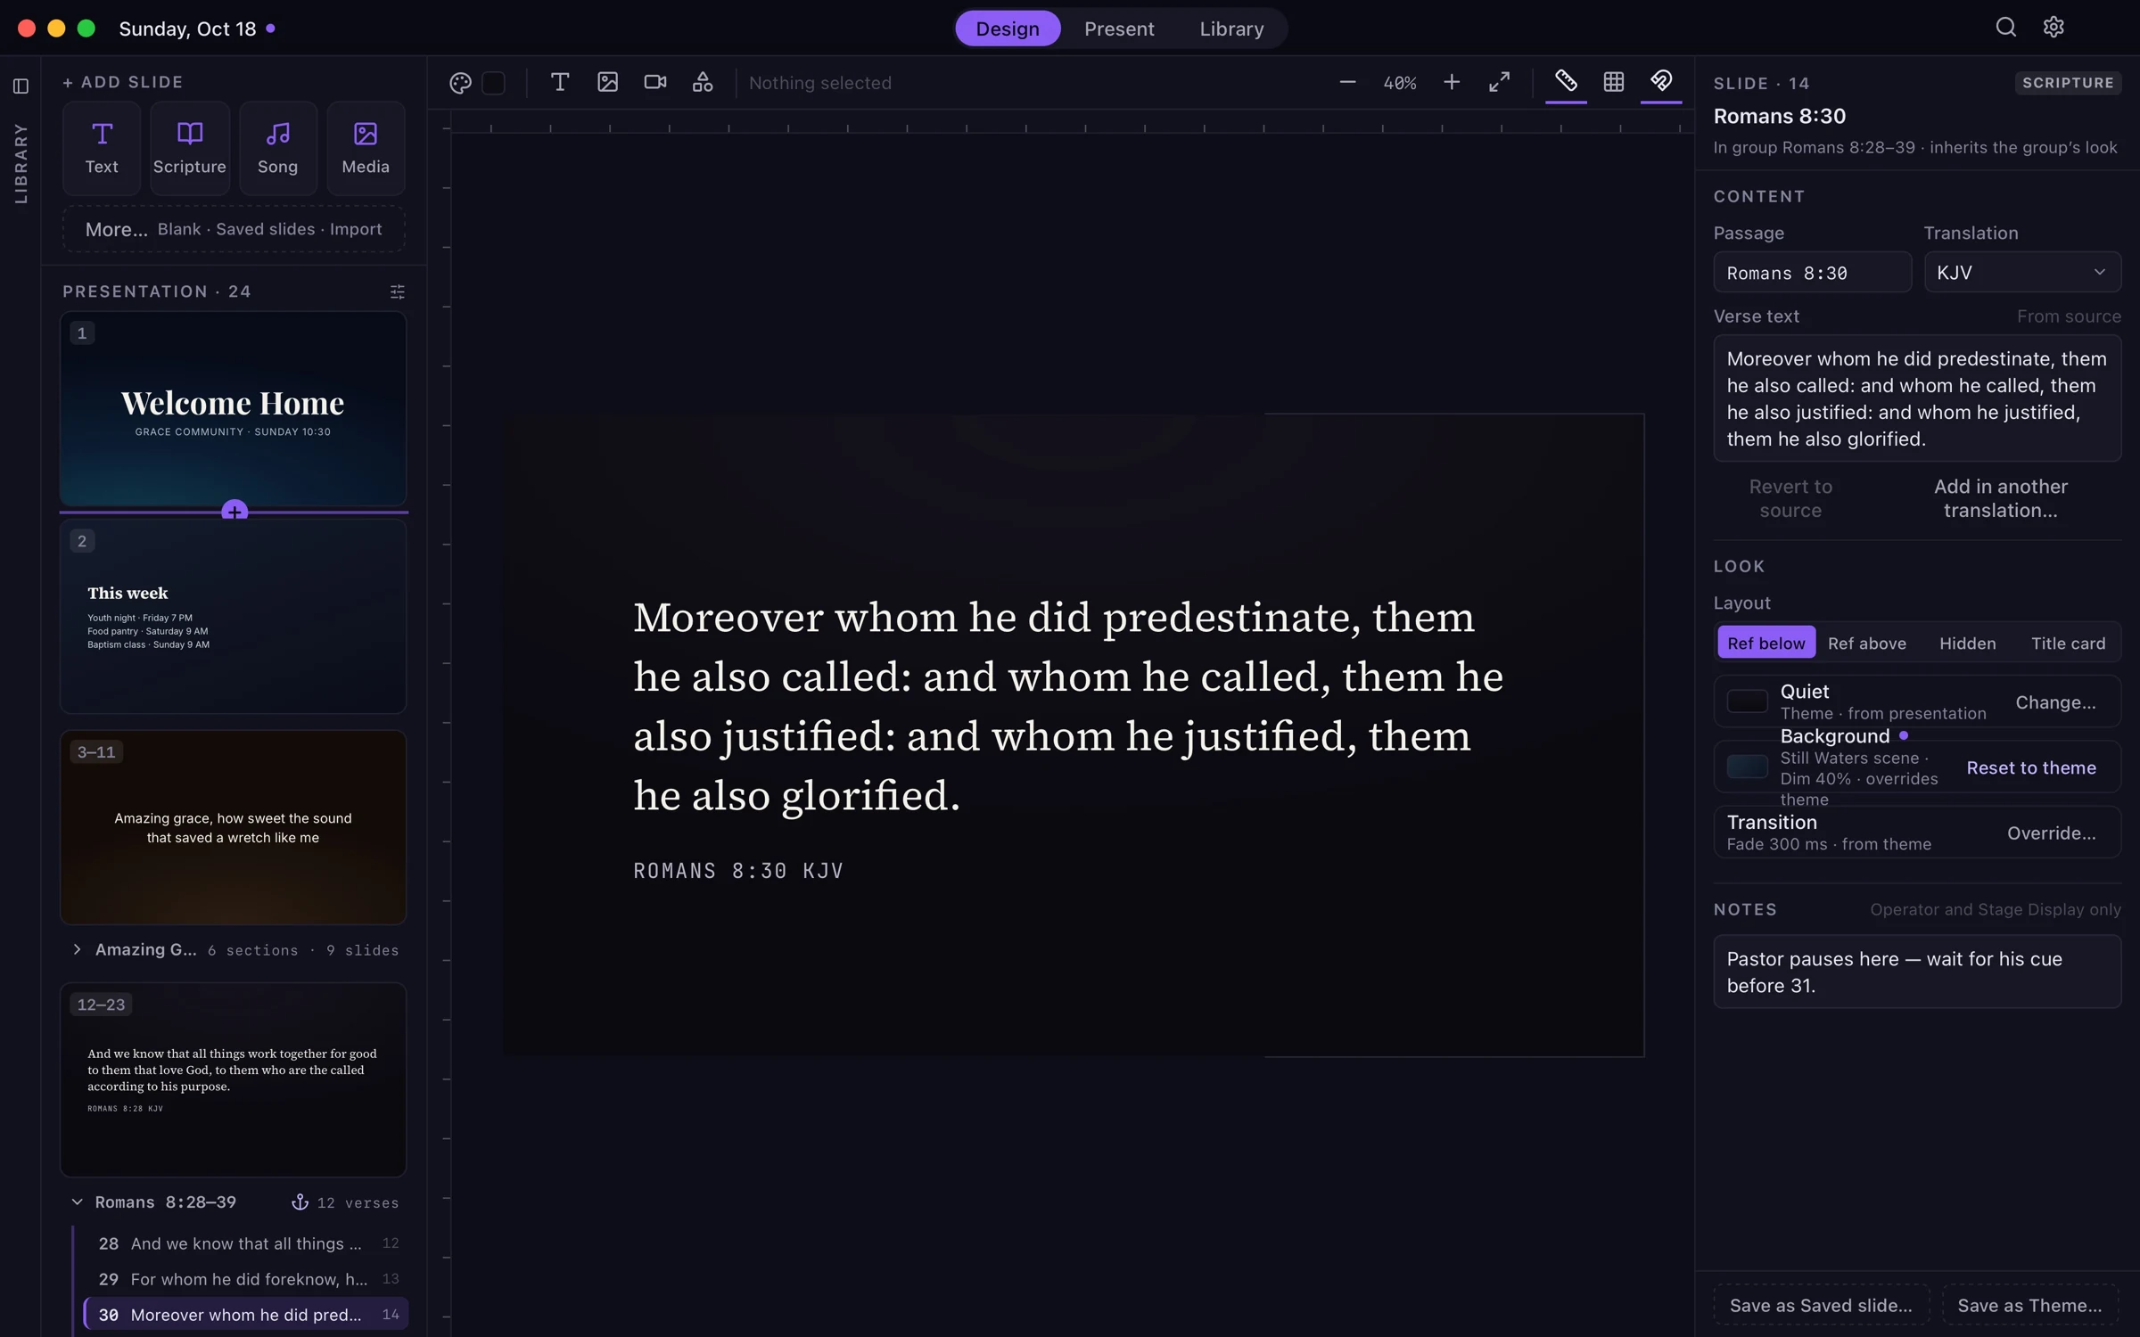Viewport: 2140px width, 1337px height.
Task: Toggle snapping magnet
Action: [1661, 83]
